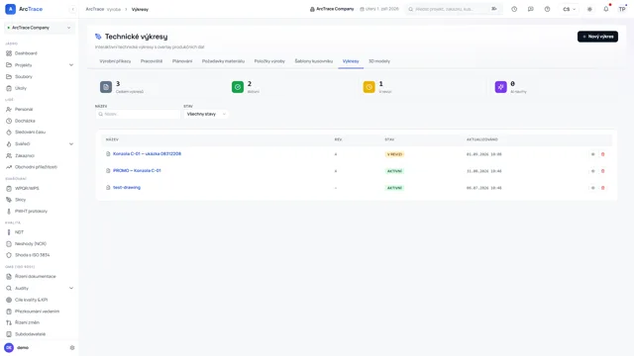Click the demo user avatar
The image size is (634, 356).
tap(9, 347)
